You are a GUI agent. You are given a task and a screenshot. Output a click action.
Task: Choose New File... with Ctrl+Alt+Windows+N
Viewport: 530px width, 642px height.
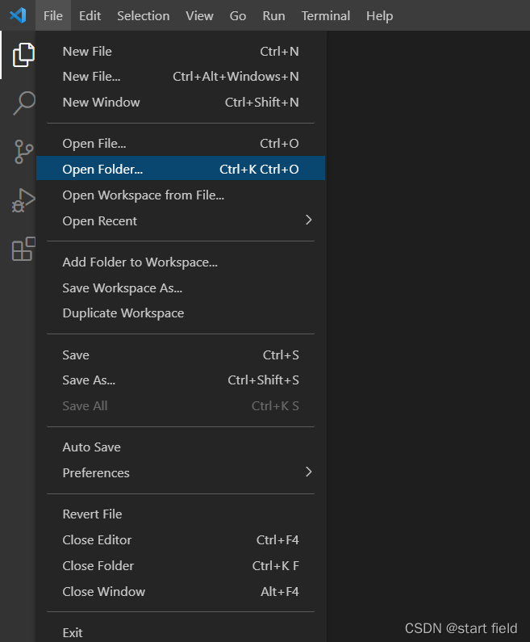[x=181, y=77]
